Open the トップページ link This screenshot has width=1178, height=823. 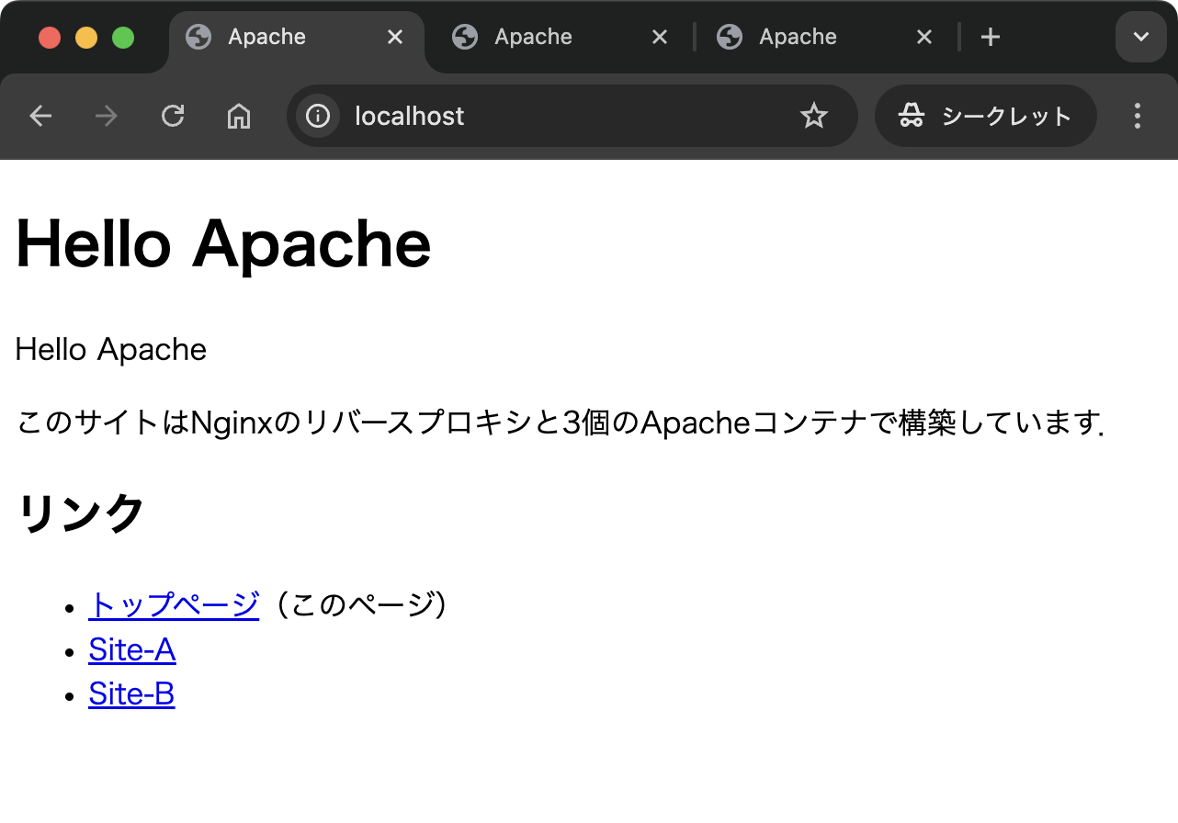[174, 605]
